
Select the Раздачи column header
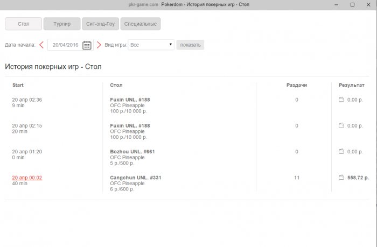[297, 85]
